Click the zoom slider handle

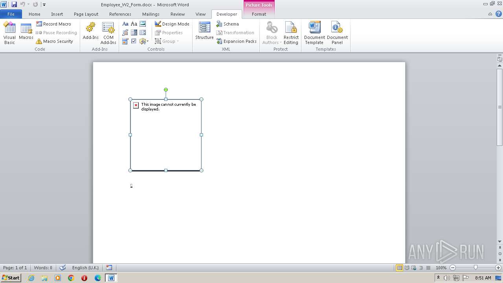click(x=475, y=268)
